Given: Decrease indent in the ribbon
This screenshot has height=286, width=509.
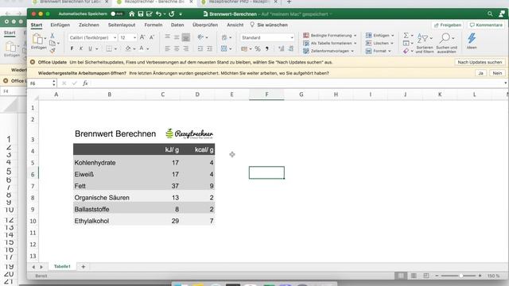Looking at the screenshot, I should [200, 48].
